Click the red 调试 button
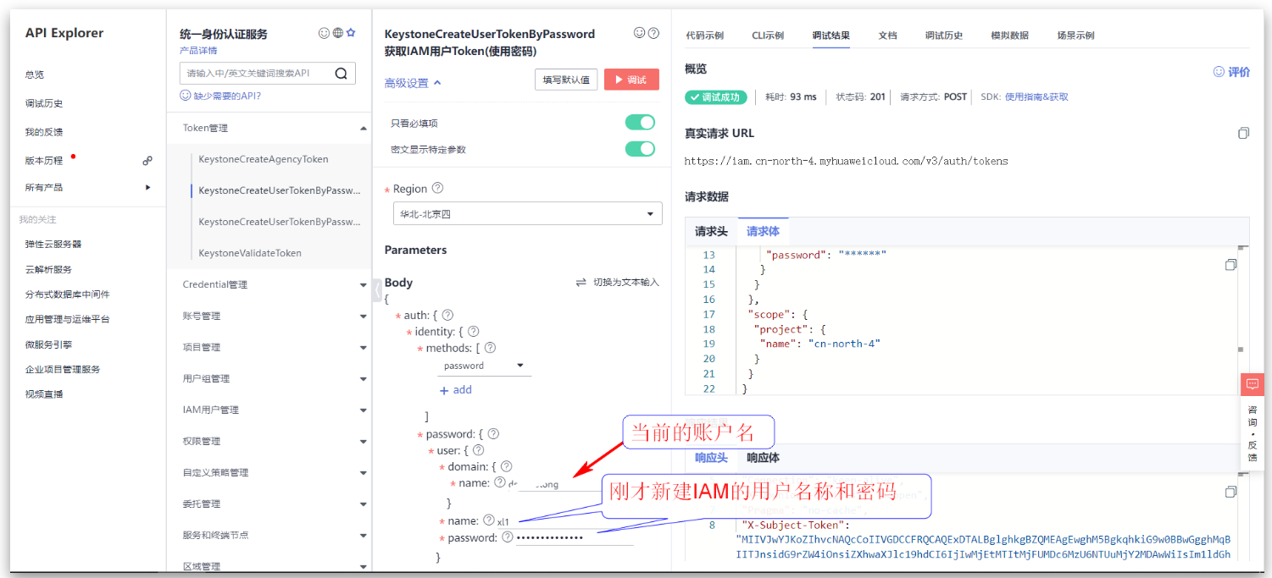The image size is (1272, 578). coord(631,80)
